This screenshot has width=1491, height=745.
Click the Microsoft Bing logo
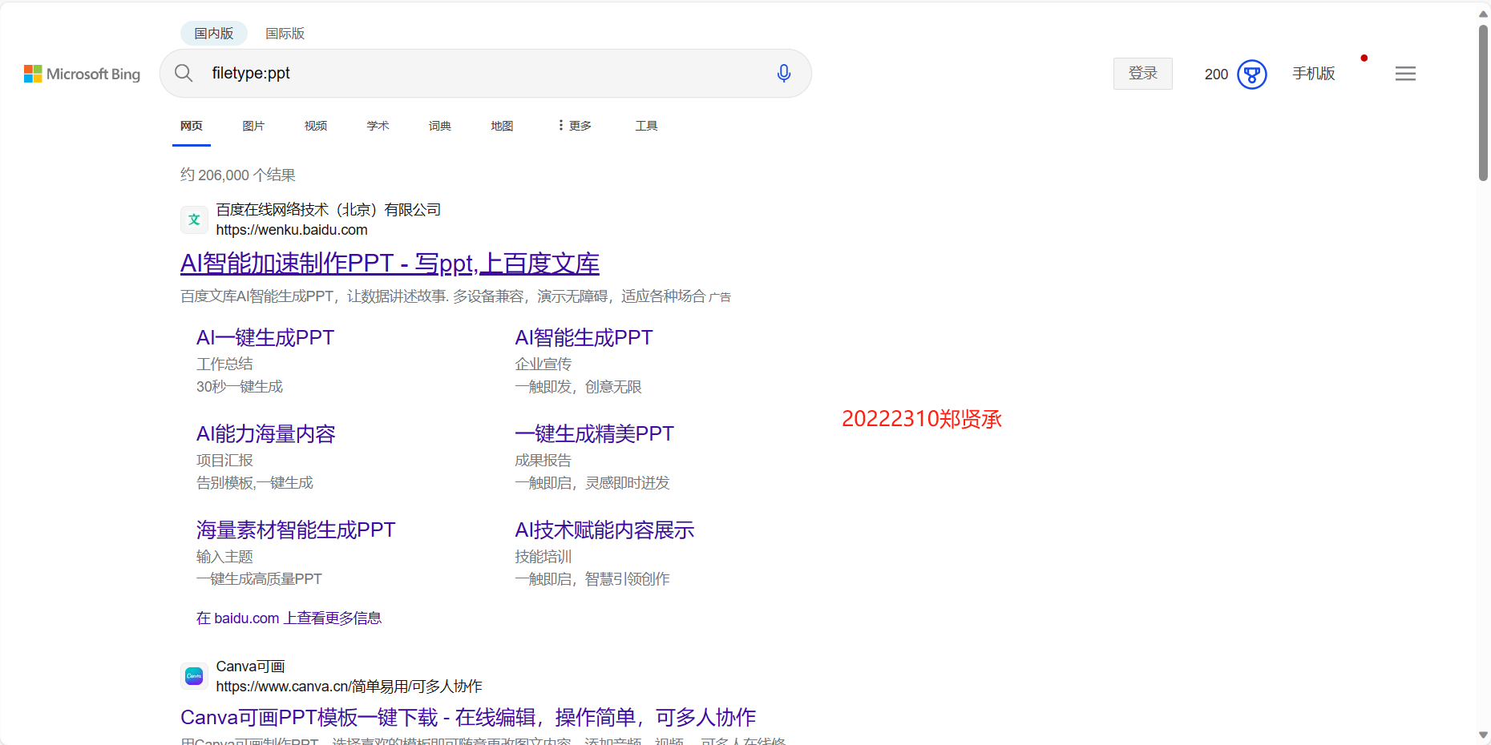82,74
